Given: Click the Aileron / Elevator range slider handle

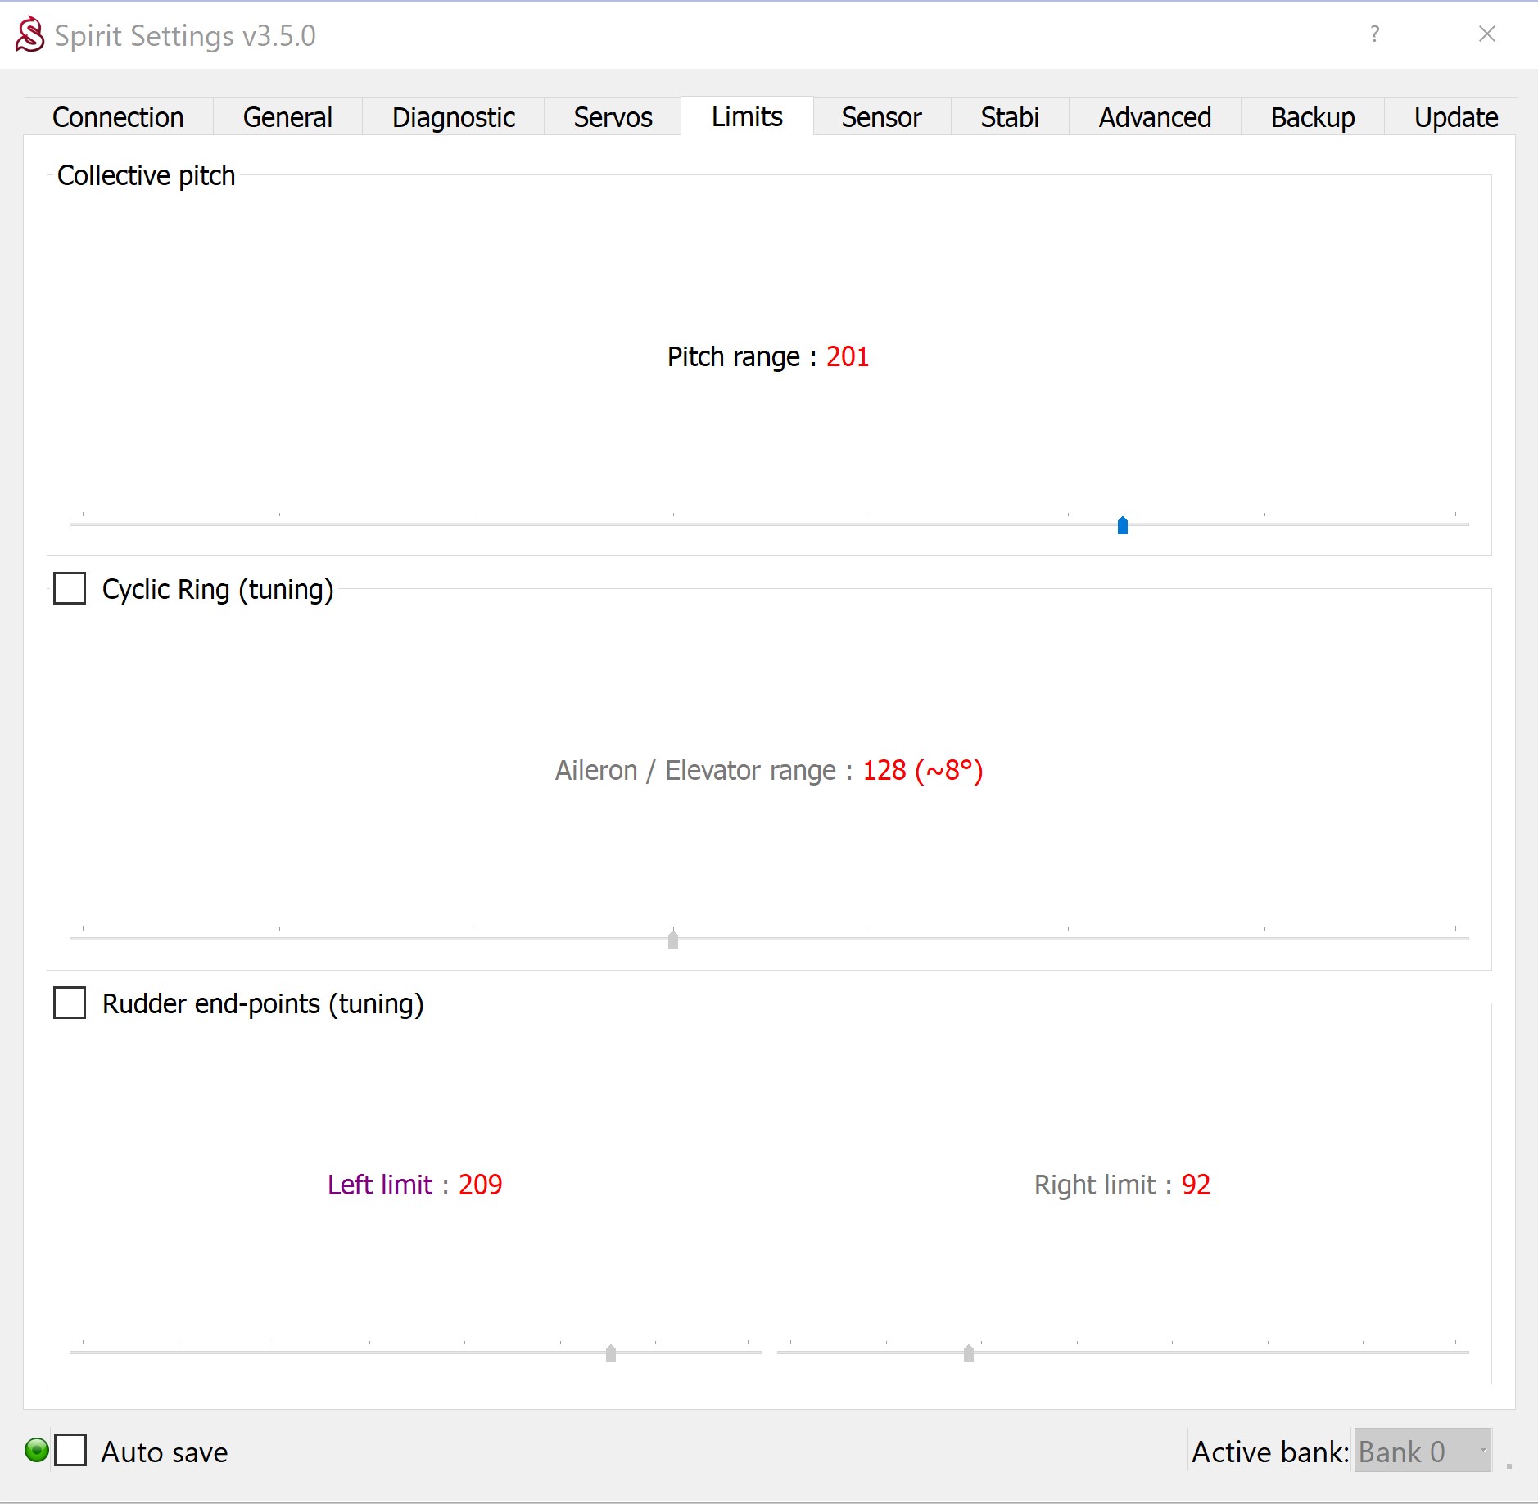Looking at the screenshot, I should [673, 940].
